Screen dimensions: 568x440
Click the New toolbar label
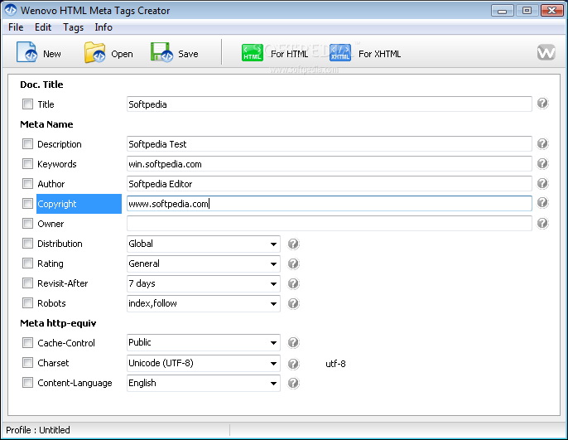click(x=52, y=54)
